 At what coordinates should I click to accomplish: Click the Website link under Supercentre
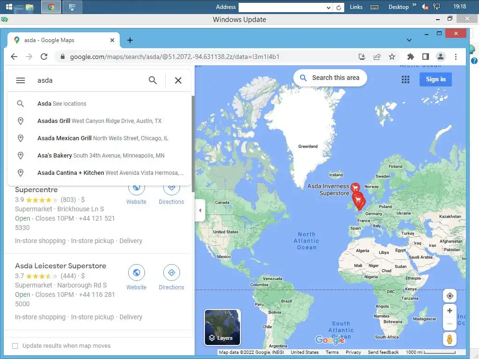click(136, 202)
